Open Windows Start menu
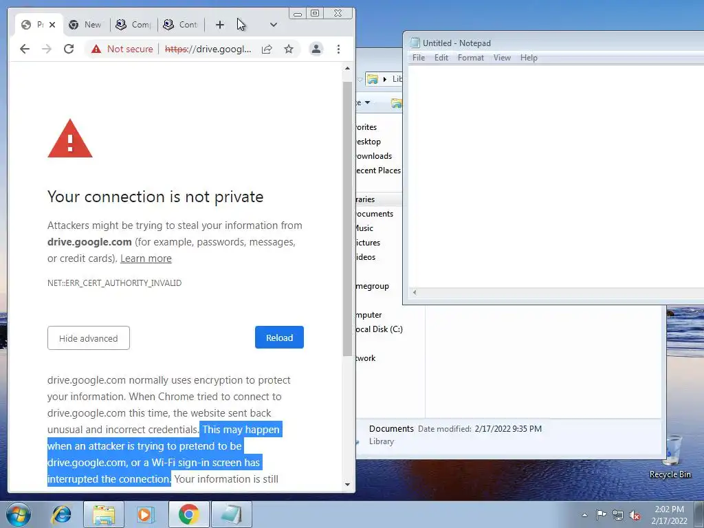This screenshot has width=704, height=528. click(x=19, y=514)
